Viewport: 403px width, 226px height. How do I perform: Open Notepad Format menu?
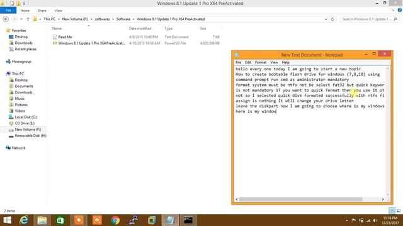(x=261, y=62)
